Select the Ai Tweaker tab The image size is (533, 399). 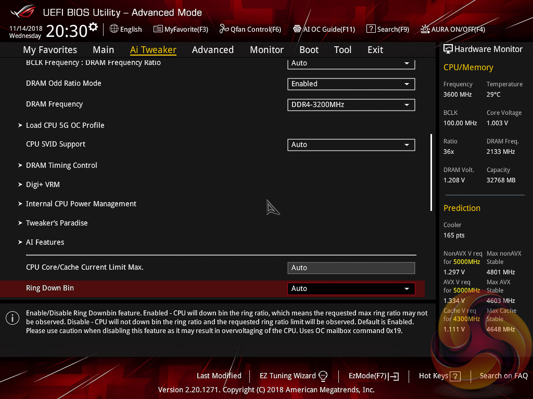pyautogui.click(x=153, y=50)
